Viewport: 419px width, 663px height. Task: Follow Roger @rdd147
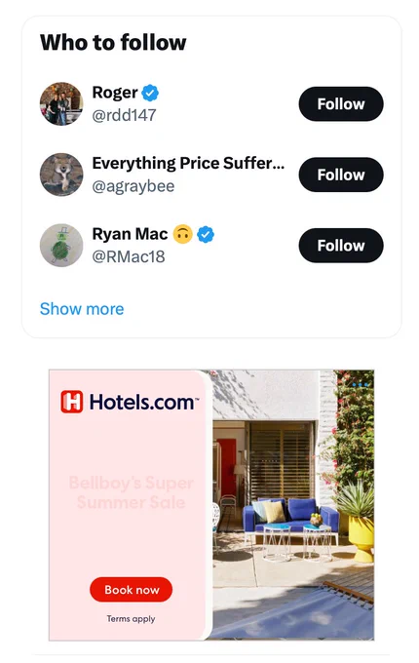pyautogui.click(x=341, y=104)
